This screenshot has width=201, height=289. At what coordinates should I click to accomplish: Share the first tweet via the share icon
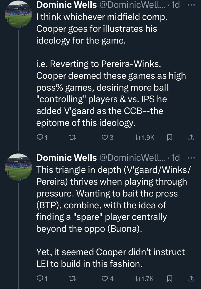point(191,137)
